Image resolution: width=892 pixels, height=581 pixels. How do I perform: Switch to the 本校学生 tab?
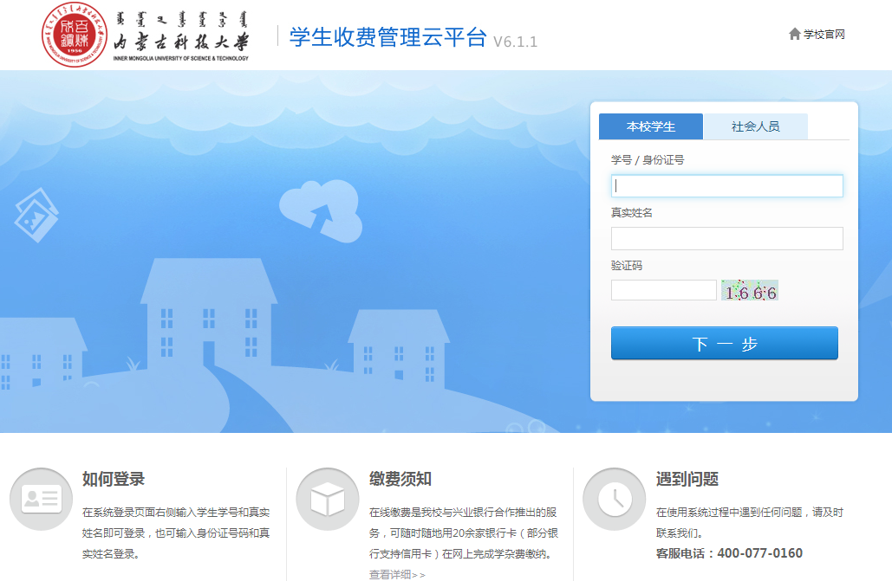[x=650, y=126]
